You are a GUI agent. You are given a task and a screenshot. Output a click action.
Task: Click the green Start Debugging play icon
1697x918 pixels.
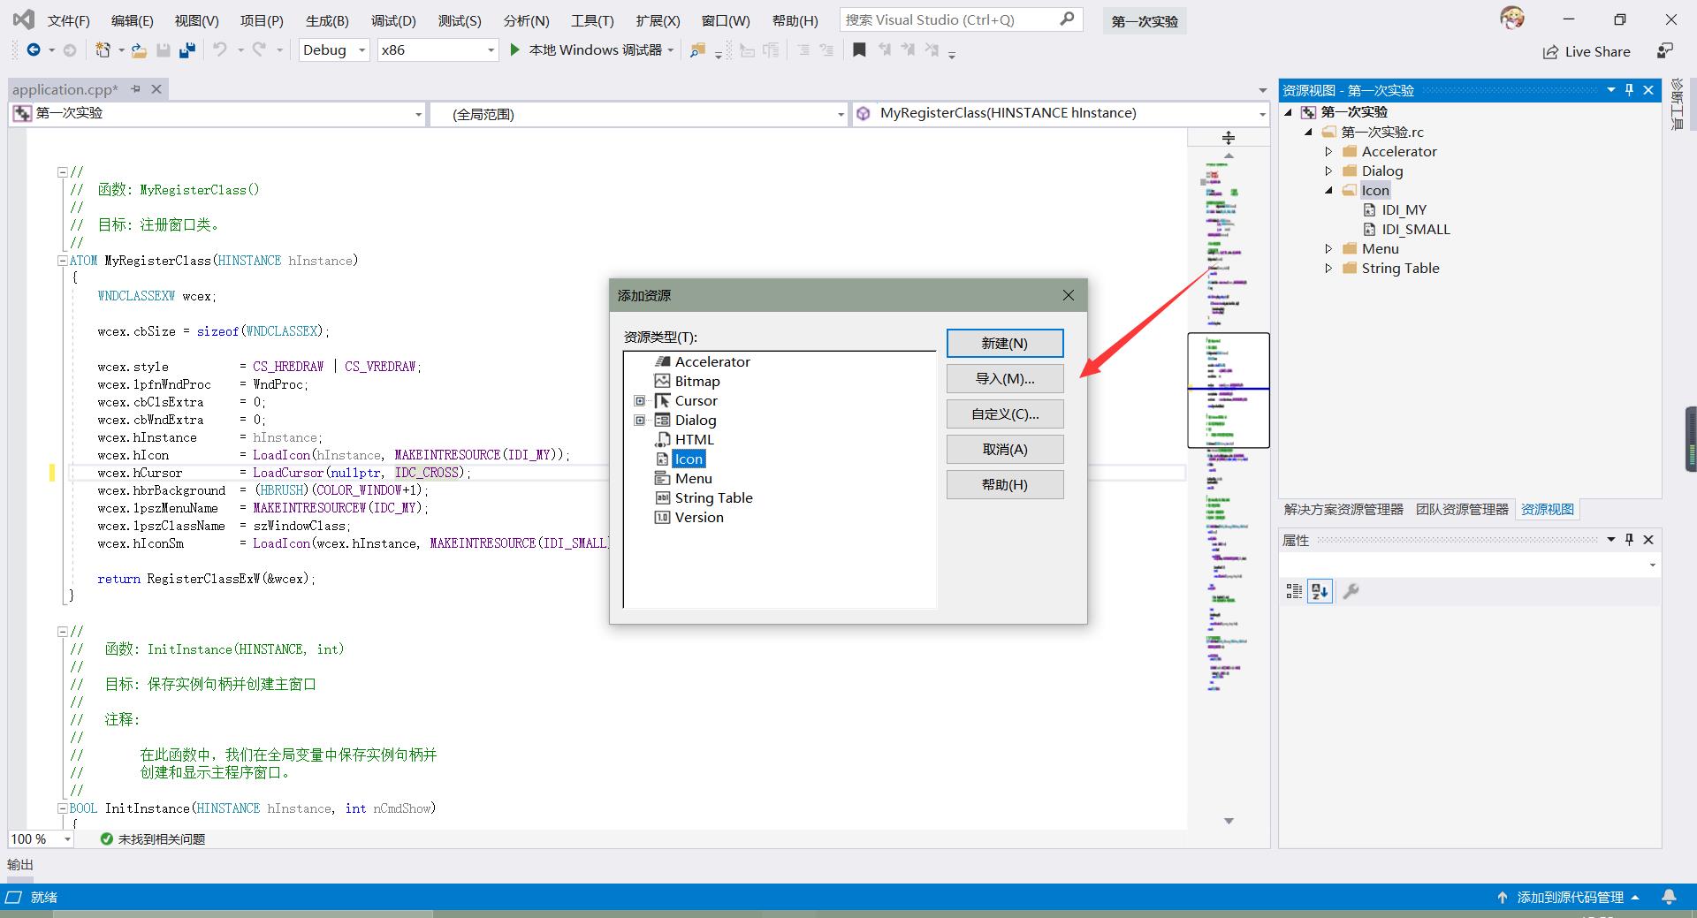(514, 50)
